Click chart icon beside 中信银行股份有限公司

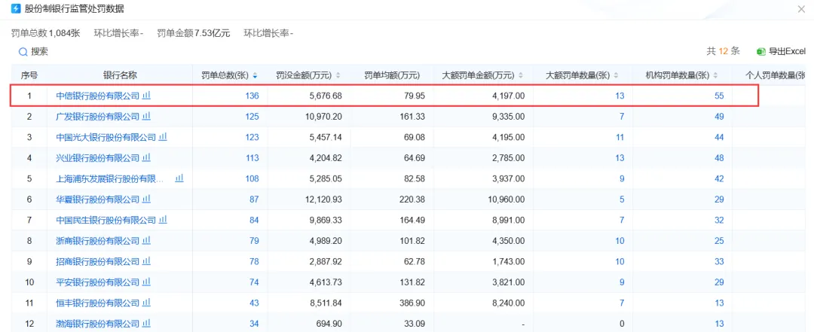(147, 96)
